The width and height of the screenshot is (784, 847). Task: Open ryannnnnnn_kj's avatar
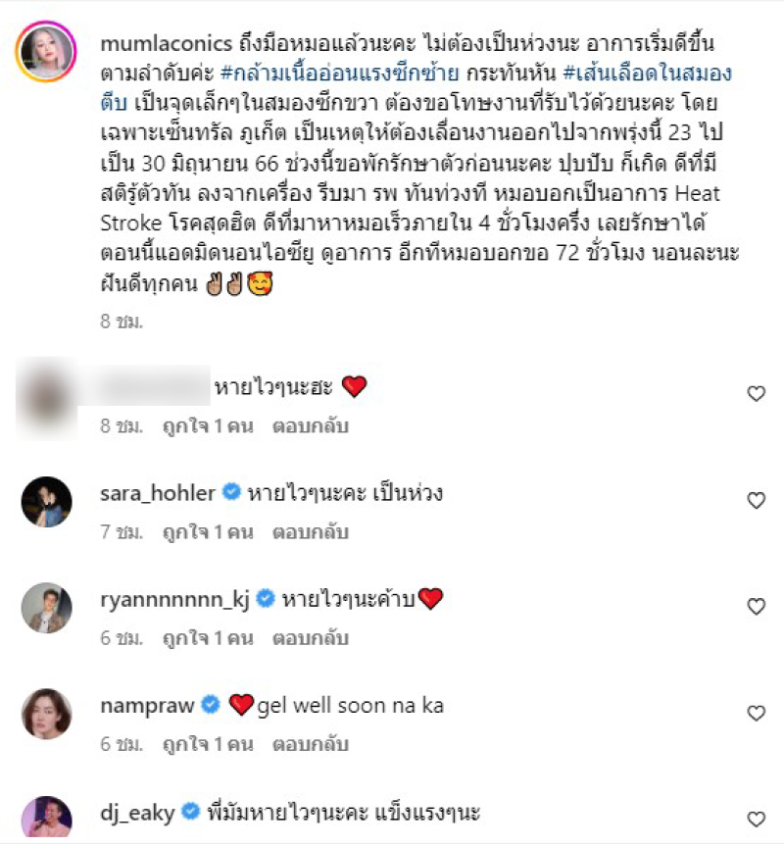click(x=46, y=608)
